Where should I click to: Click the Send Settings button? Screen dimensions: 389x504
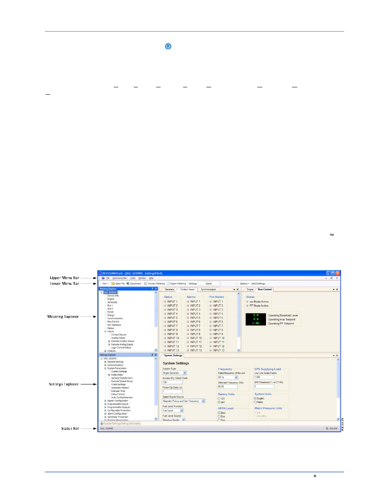(258, 283)
